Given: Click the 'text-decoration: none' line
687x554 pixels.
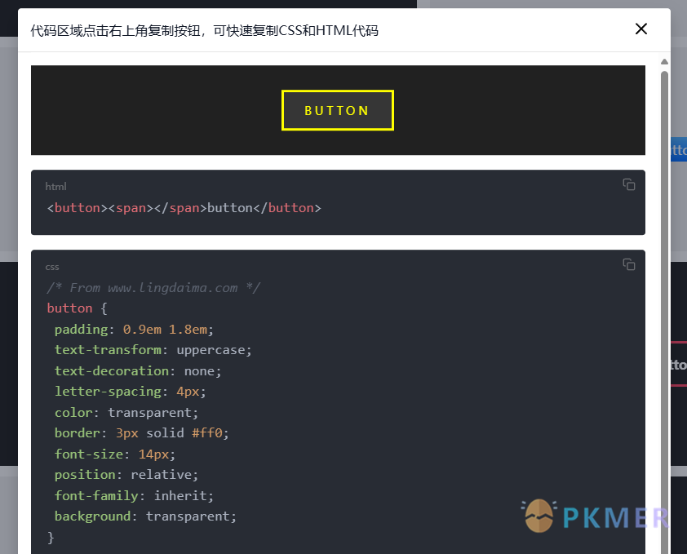Looking at the screenshot, I should (138, 371).
